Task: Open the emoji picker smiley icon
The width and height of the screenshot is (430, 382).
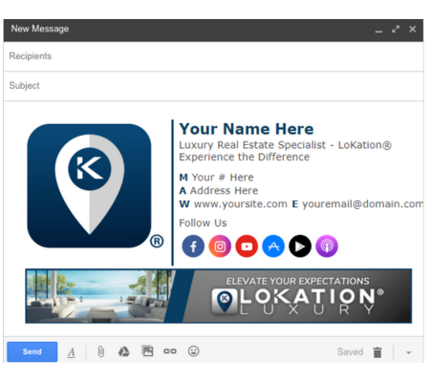Action: click(x=194, y=351)
